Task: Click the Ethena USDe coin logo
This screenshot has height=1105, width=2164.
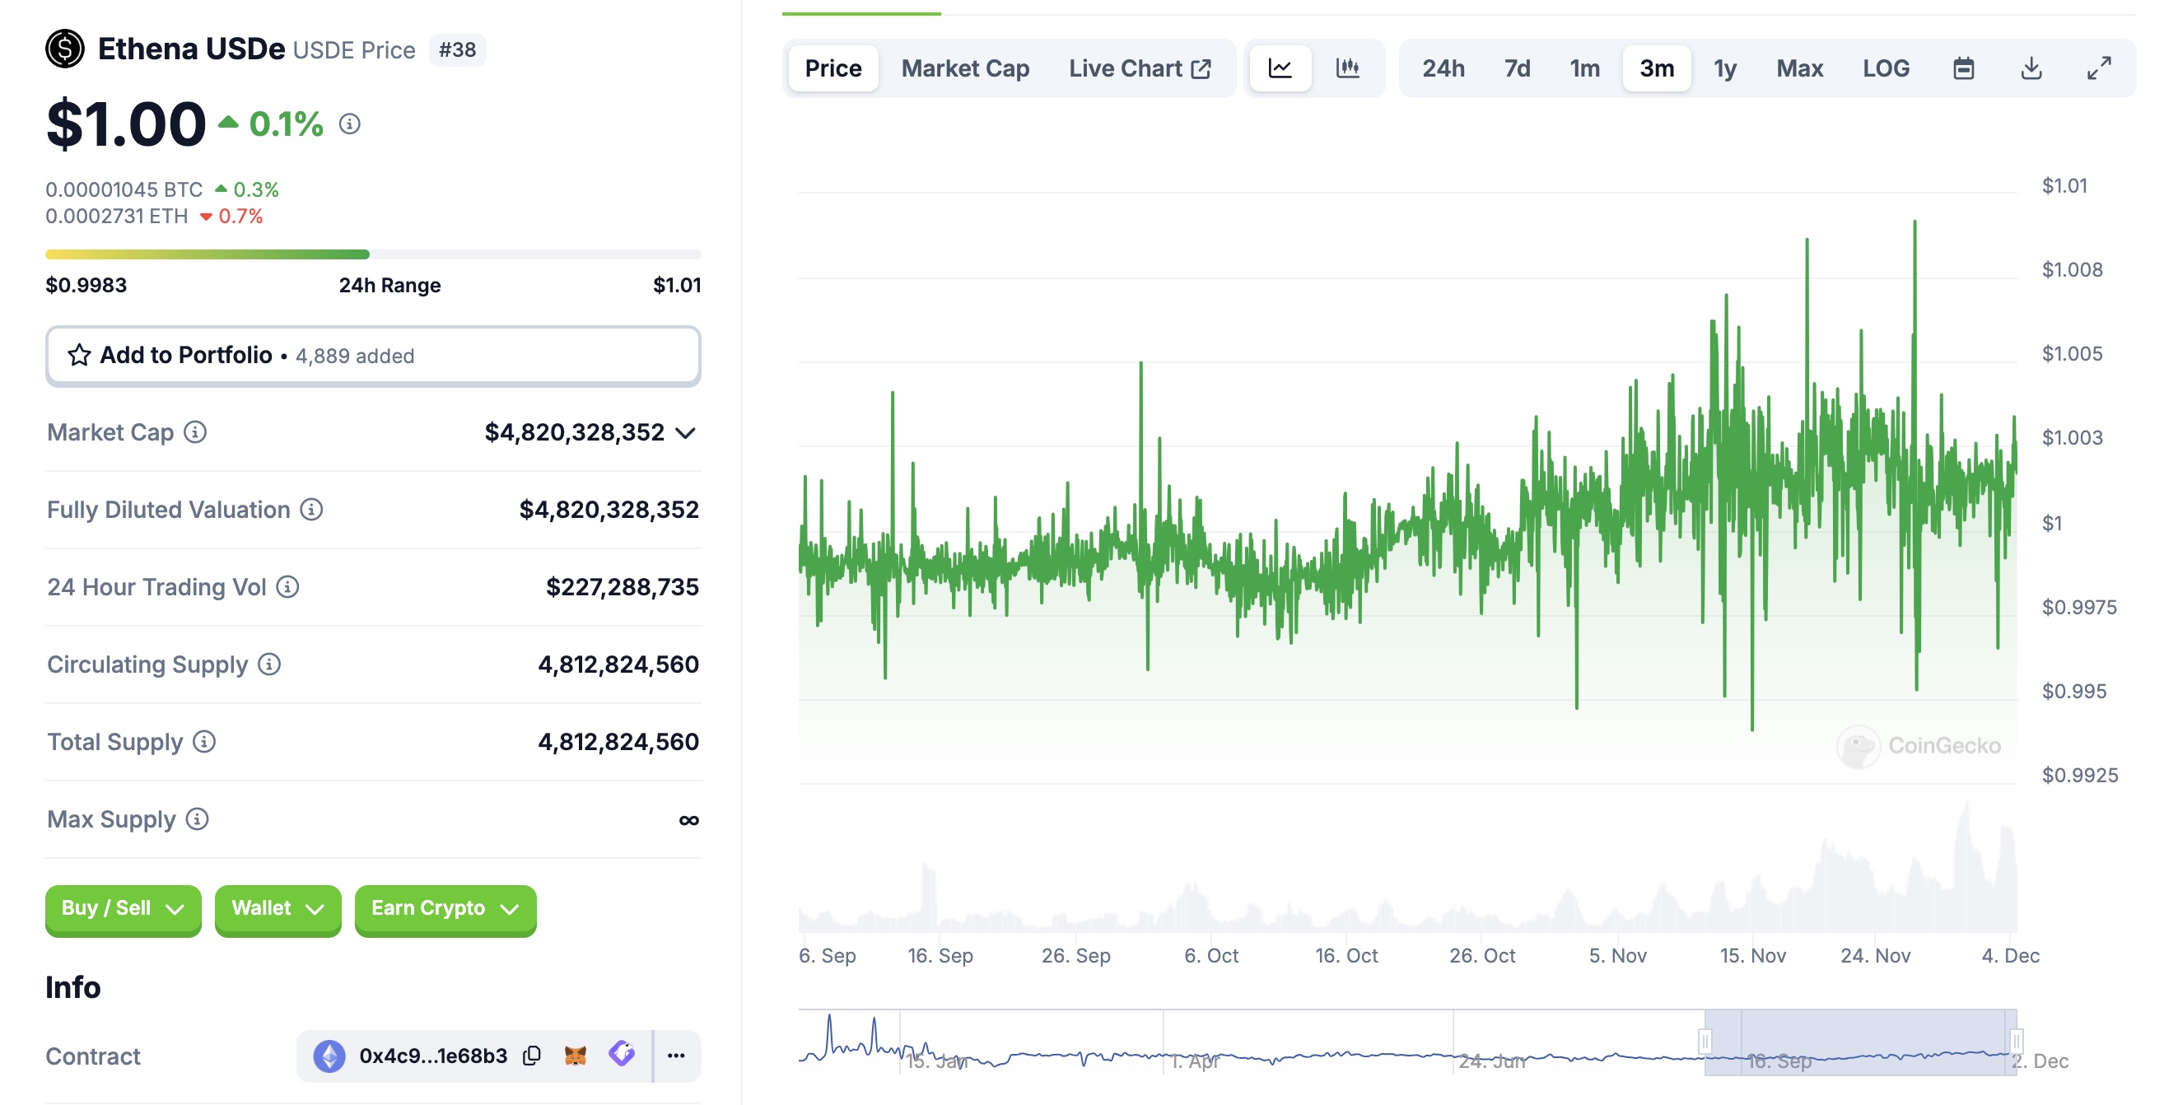Action: pos(65,49)
